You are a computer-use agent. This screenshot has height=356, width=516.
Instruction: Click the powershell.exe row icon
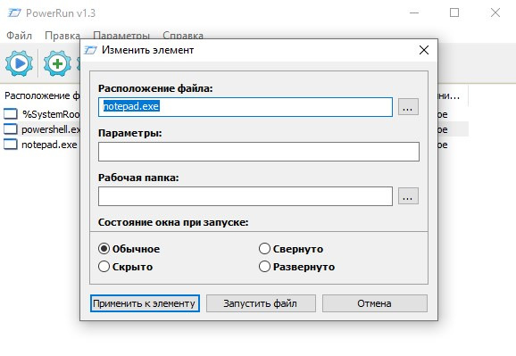pyautogui.click(x=11, y=129)
